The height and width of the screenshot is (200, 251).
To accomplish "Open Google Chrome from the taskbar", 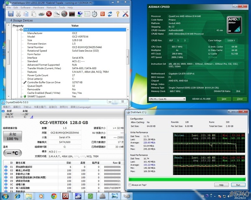I will click(54, 195).
